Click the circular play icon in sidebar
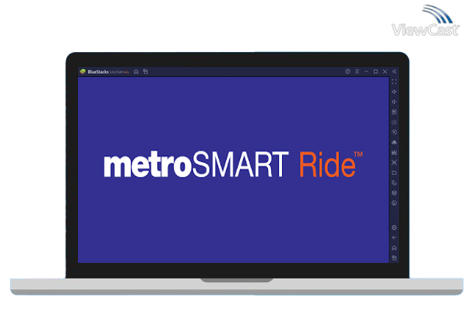The width and height of the screenshot is (469, 322). 394,132
